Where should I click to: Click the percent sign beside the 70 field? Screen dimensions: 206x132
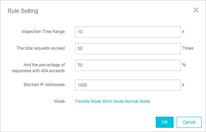click(x=184, y=65)
